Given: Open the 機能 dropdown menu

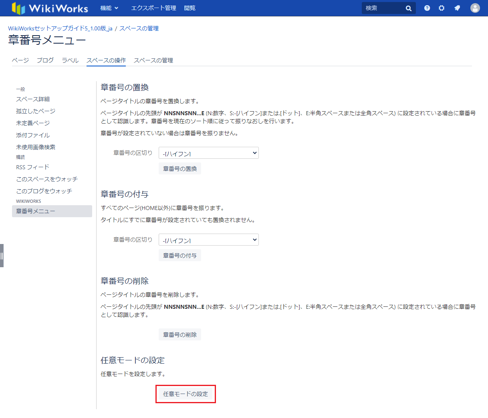Looking at the screenshot, I should (109, 8).
